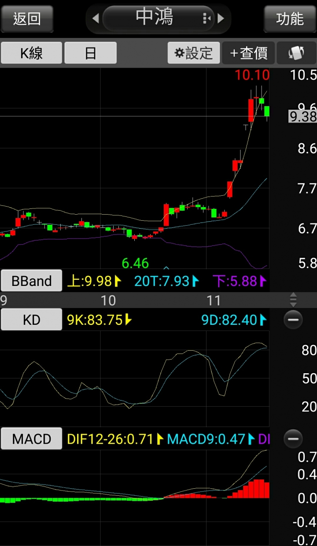Open the BBand indicator selector
Viewport: 317px width, 546px height.
click(31, 281)
